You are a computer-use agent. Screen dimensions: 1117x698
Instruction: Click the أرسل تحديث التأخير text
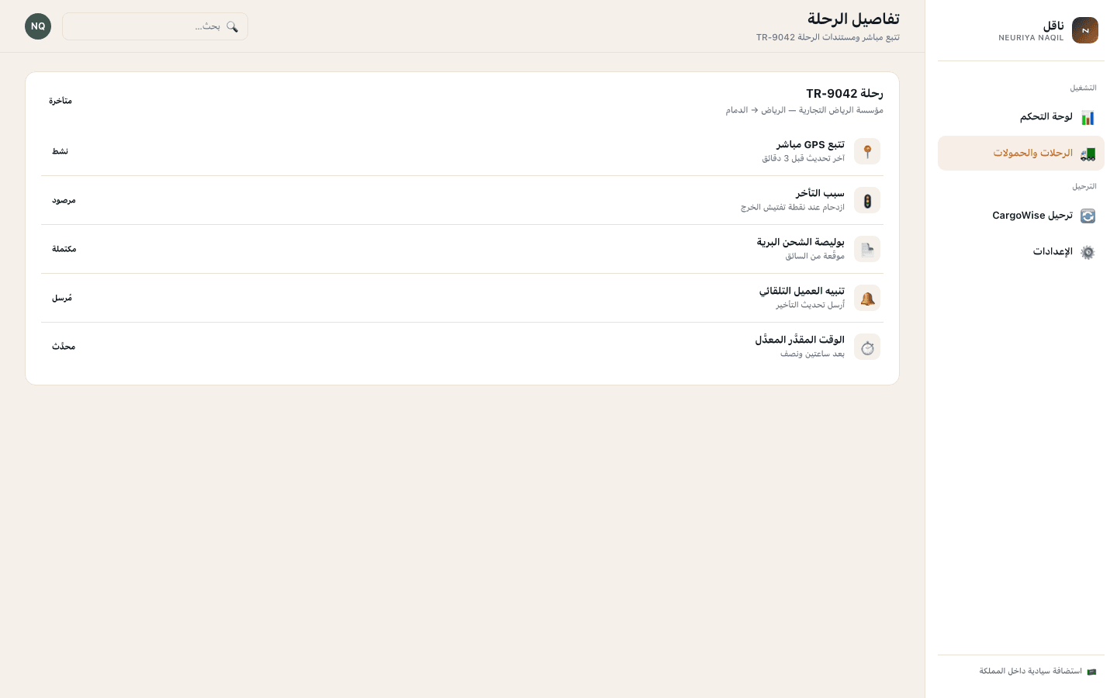point(811,305)
